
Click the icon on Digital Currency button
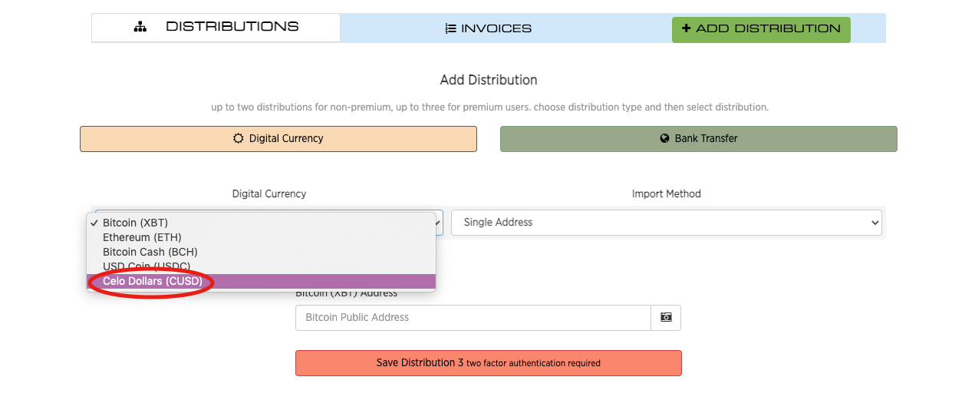(x=239, y=139)
